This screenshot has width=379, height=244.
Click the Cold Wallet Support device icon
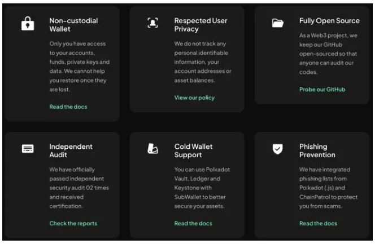point(153,149)
